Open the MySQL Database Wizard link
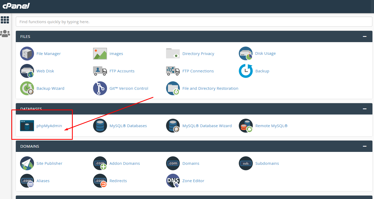The height and width of the screenshot is (199, 374). (x=207, y=126)
